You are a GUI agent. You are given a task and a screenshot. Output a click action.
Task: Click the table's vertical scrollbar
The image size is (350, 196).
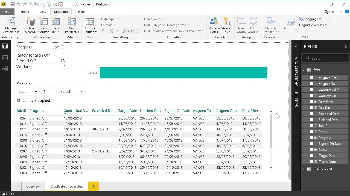pyautogui.click(x=271, y=131)
